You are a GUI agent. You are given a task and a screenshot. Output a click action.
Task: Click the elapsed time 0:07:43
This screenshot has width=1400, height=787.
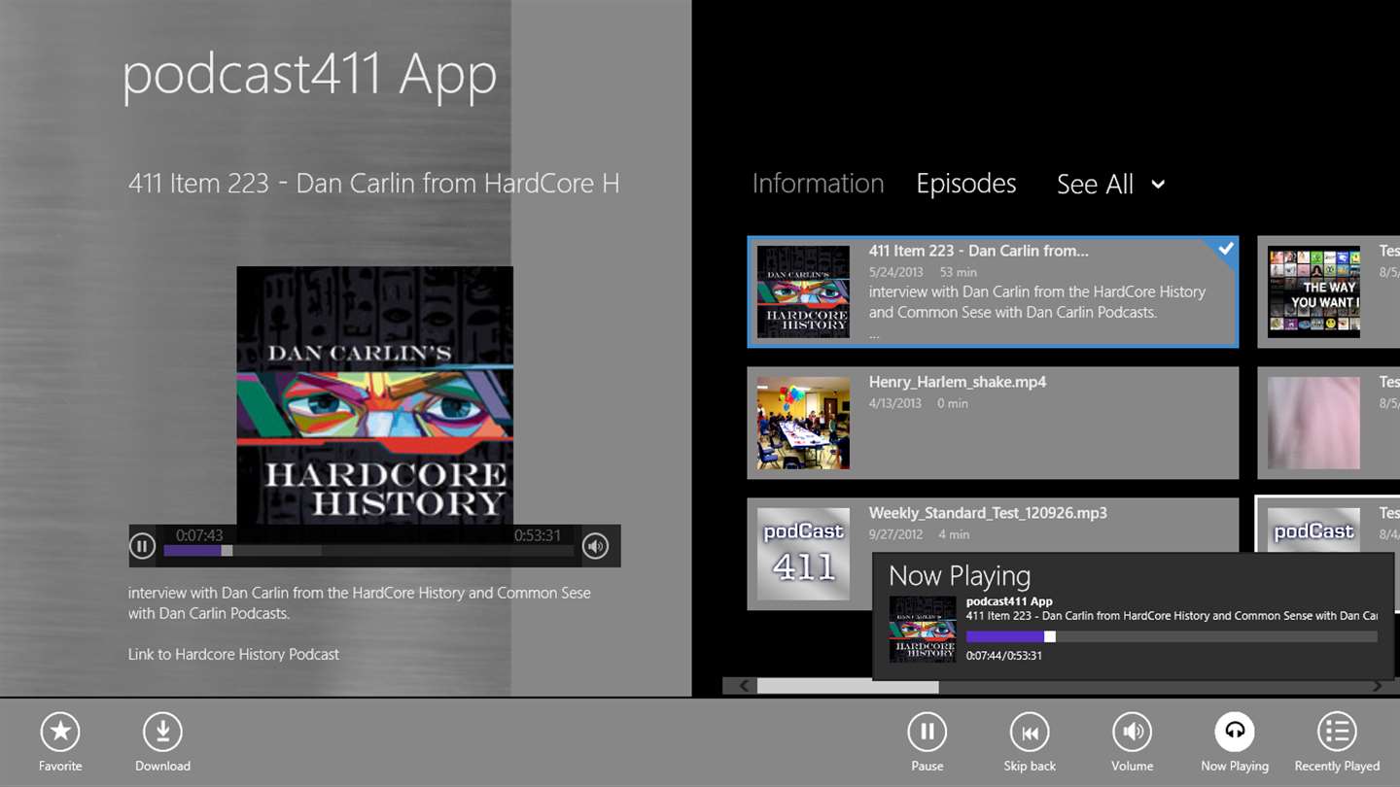point(199,535)
